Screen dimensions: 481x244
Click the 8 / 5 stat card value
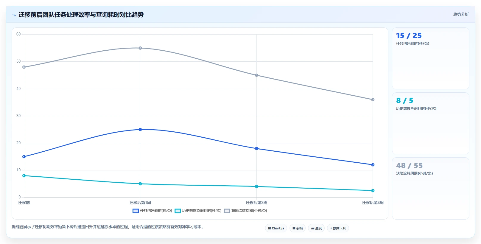(404, 101)
